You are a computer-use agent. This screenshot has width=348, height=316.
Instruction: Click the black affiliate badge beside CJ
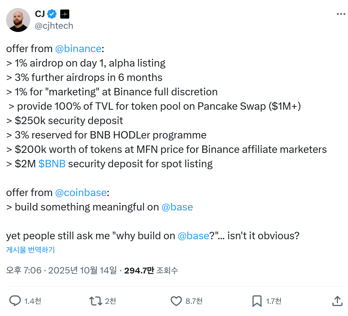click(65, 14)
